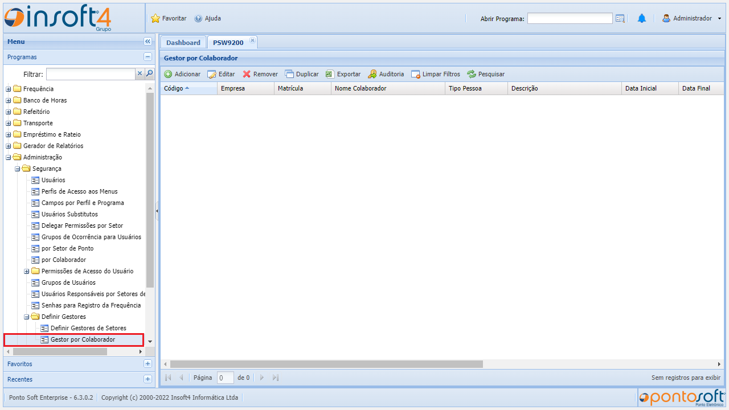
Task: Click the Adicionar green plus icon
Action: 168,74
